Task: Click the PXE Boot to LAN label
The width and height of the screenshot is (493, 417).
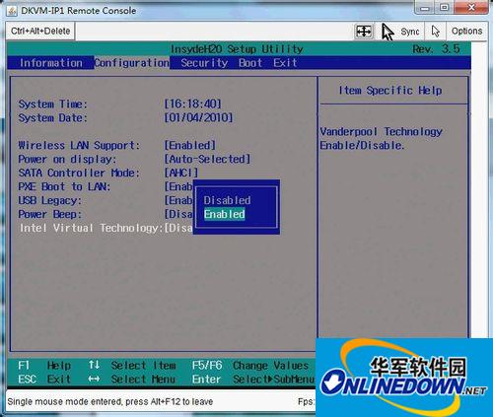Action: point(64,186)
